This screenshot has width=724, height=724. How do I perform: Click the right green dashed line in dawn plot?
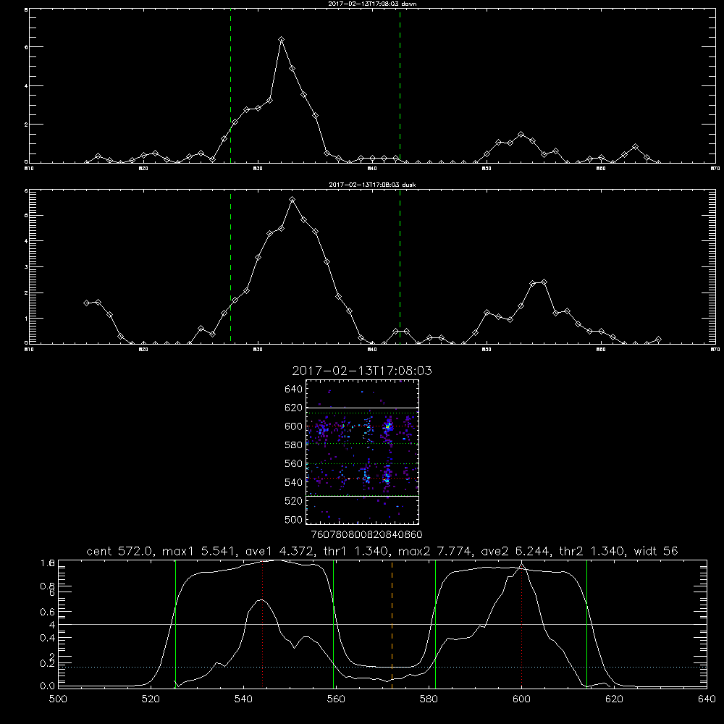coord(400,86)
